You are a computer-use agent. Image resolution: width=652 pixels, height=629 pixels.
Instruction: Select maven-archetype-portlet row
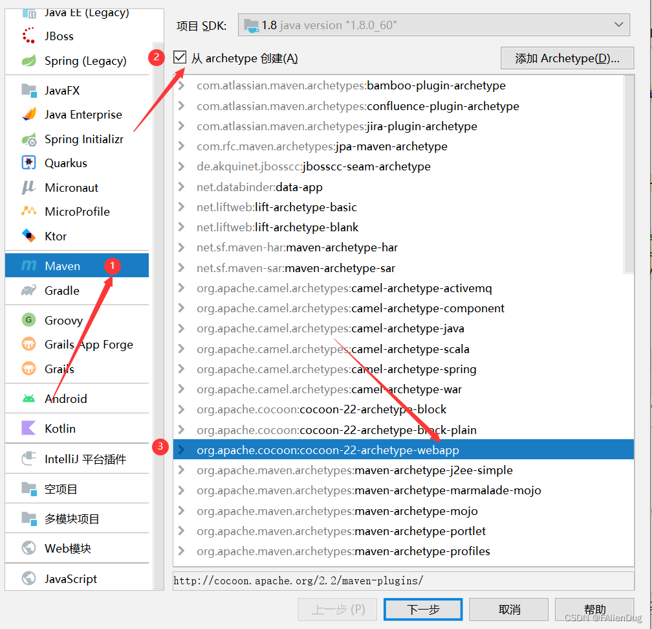tap(404, 531)
